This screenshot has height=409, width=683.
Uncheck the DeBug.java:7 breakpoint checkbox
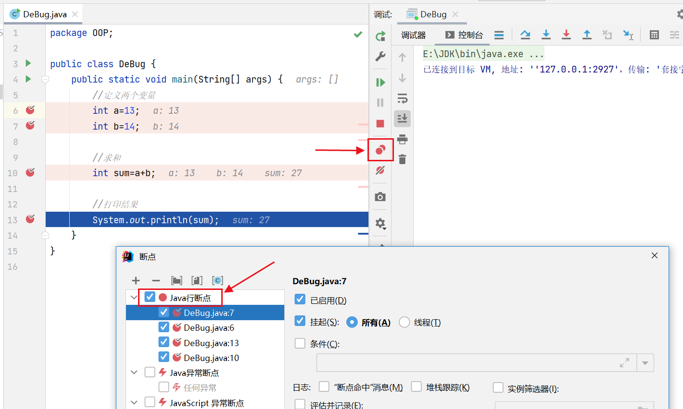tap(164, 313)
